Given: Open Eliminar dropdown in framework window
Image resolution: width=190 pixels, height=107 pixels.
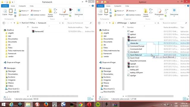Looking at the screenshot, I should 36,11.
